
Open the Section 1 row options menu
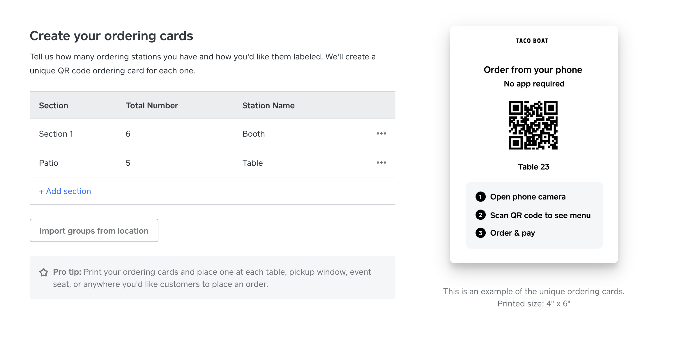[x=381, y=133]
